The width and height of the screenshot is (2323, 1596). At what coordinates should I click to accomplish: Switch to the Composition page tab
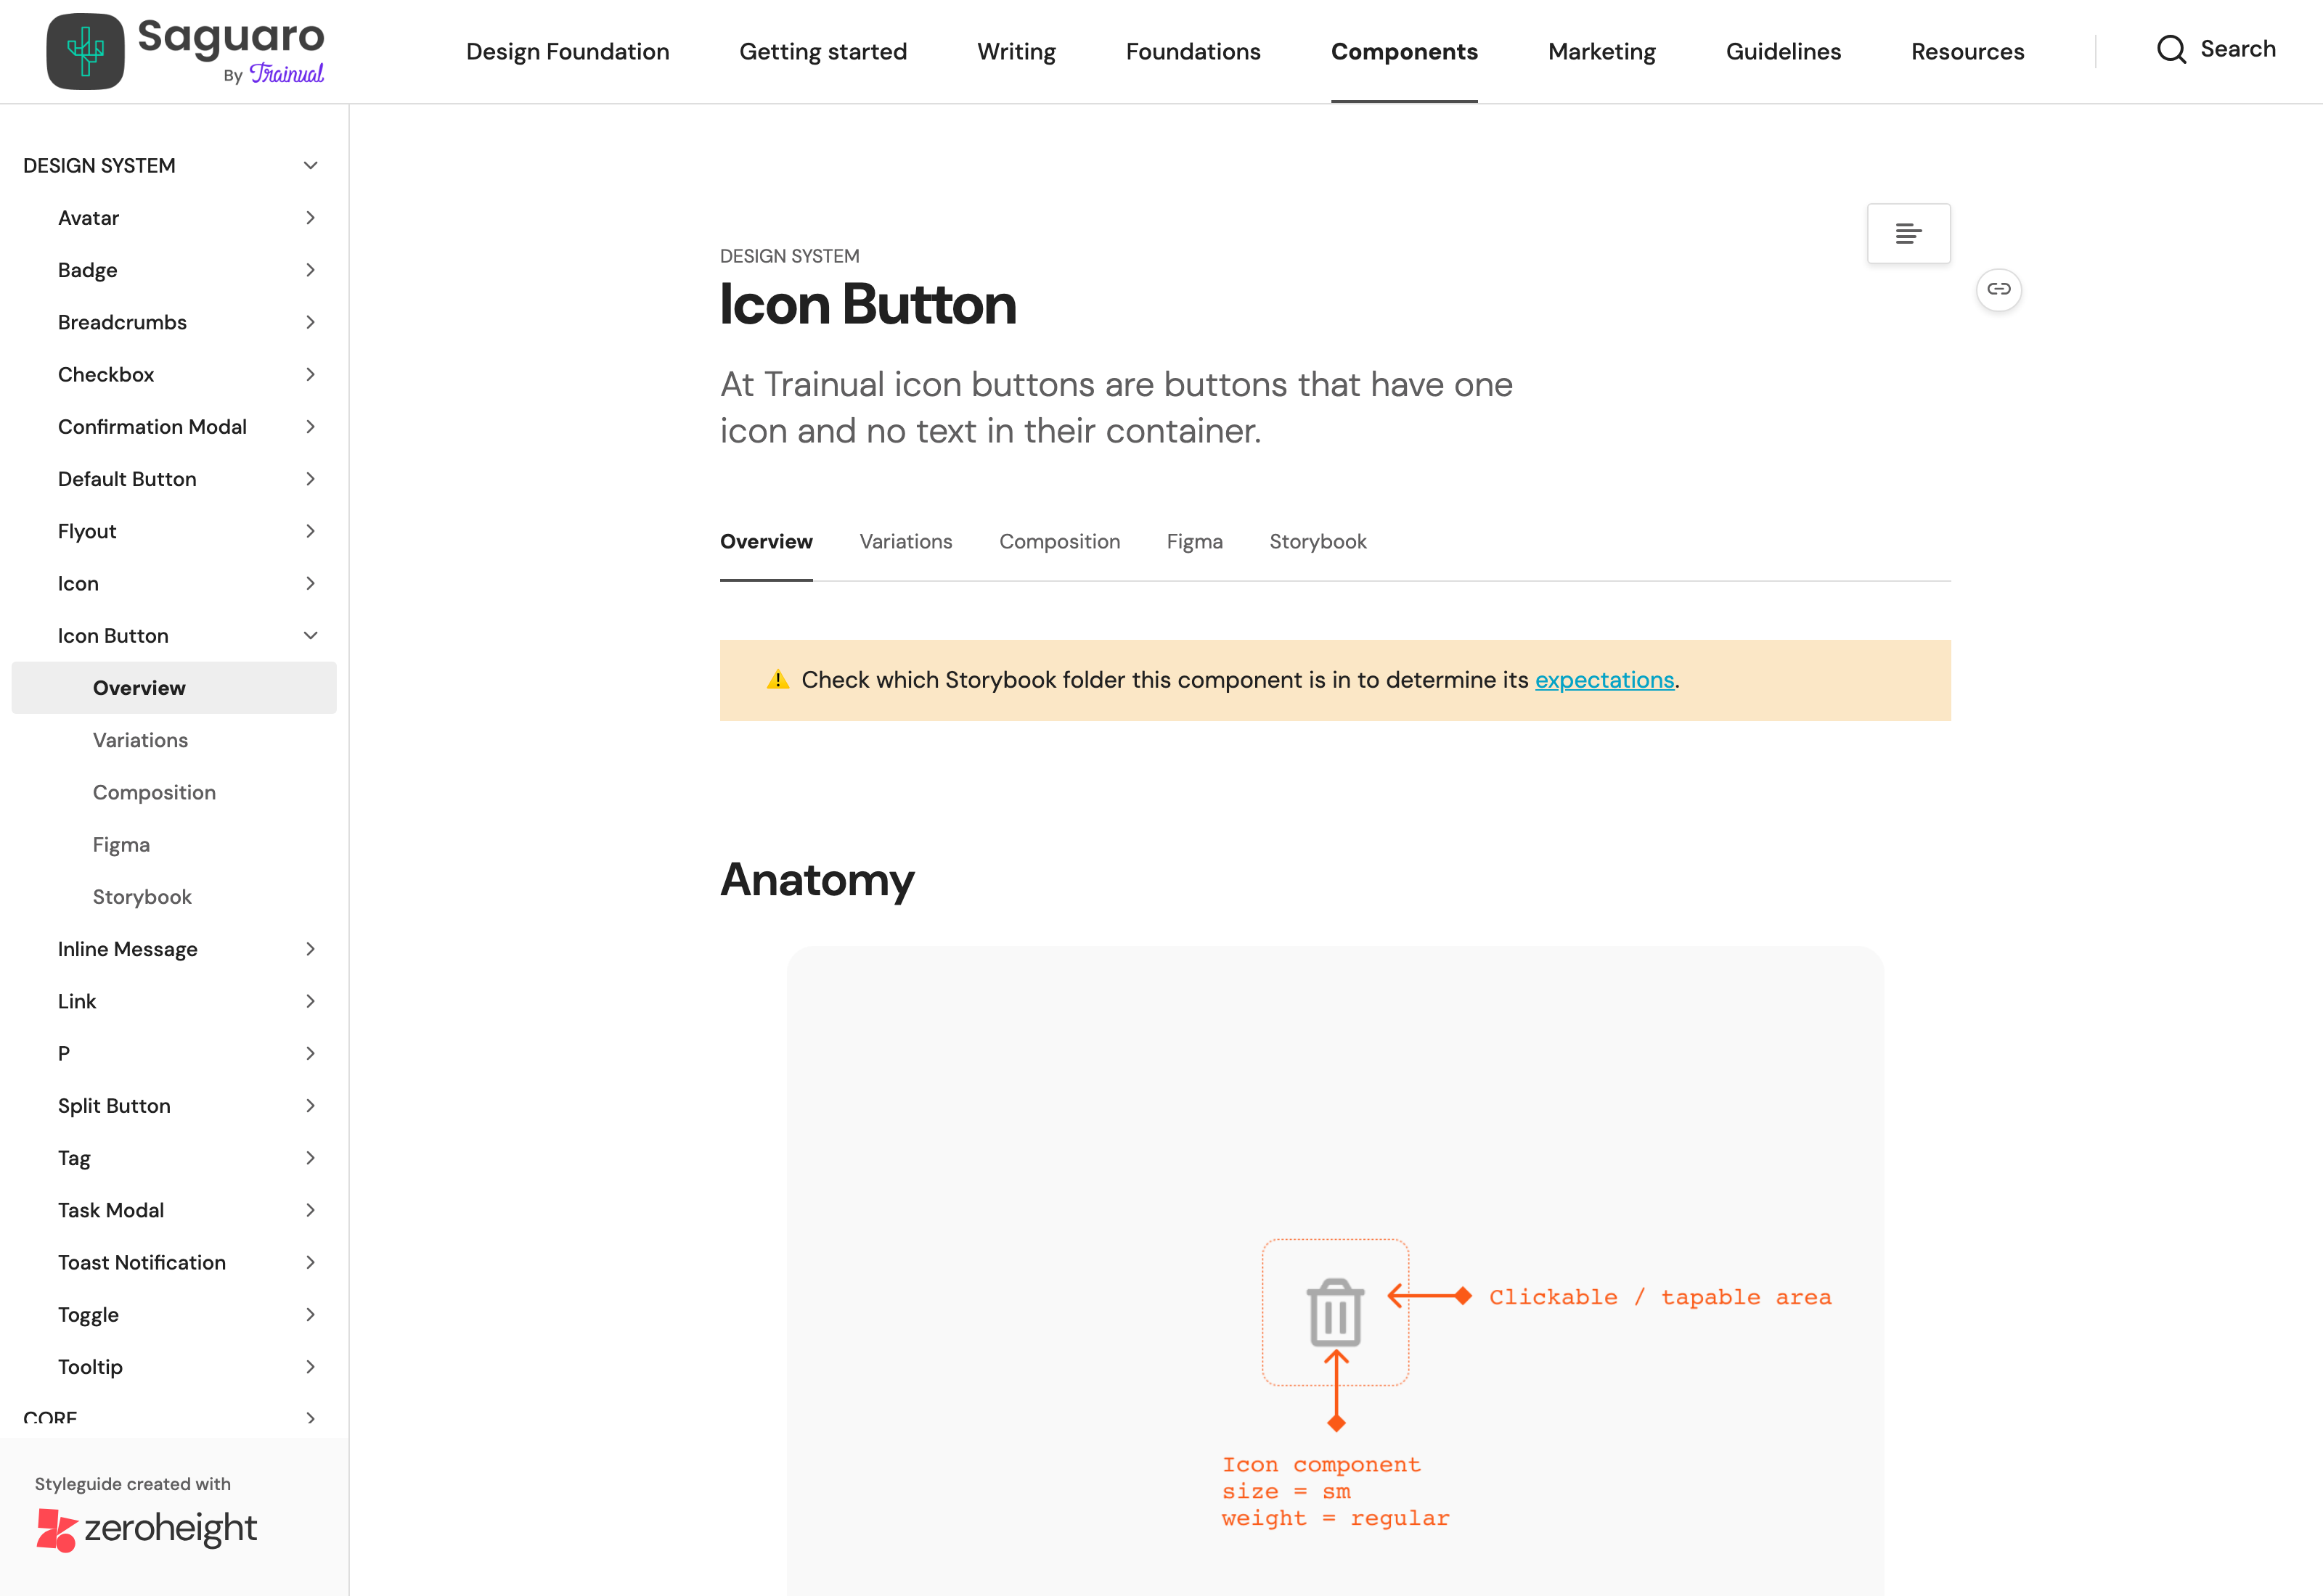point(1059,542)
